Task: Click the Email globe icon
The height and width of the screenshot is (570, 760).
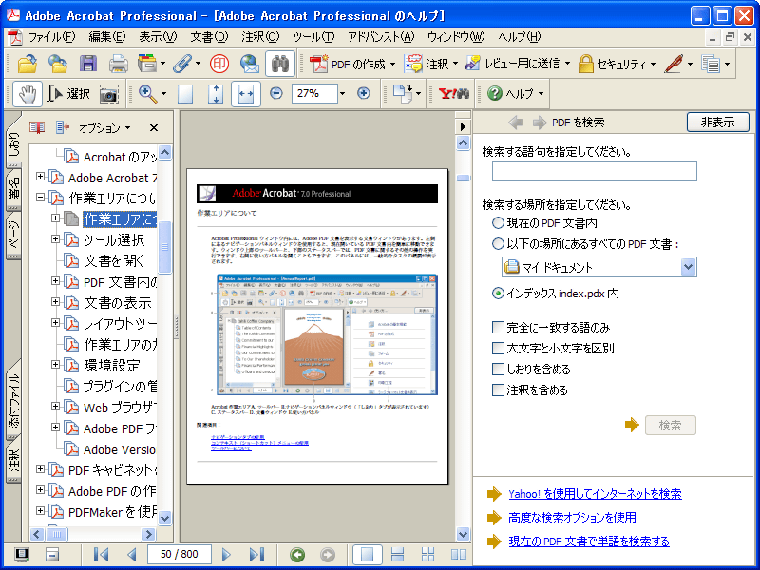Action: coord(250,64)
